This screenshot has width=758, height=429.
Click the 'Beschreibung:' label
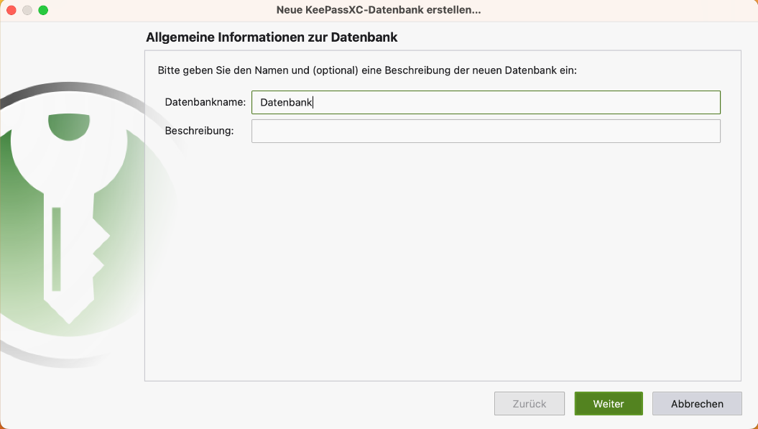pyautogui.click(x=199, y=131)
